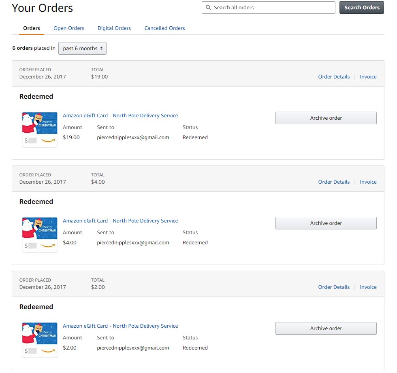
Task: Click the search magnifier icon in the orders search box
Action: click(x=208, y=8)
